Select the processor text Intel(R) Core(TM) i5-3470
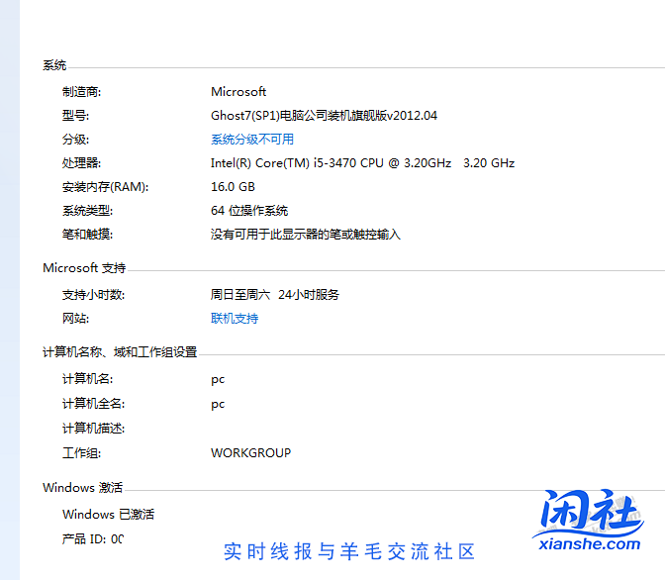The image size is (665, 580). tap(283, 163)
